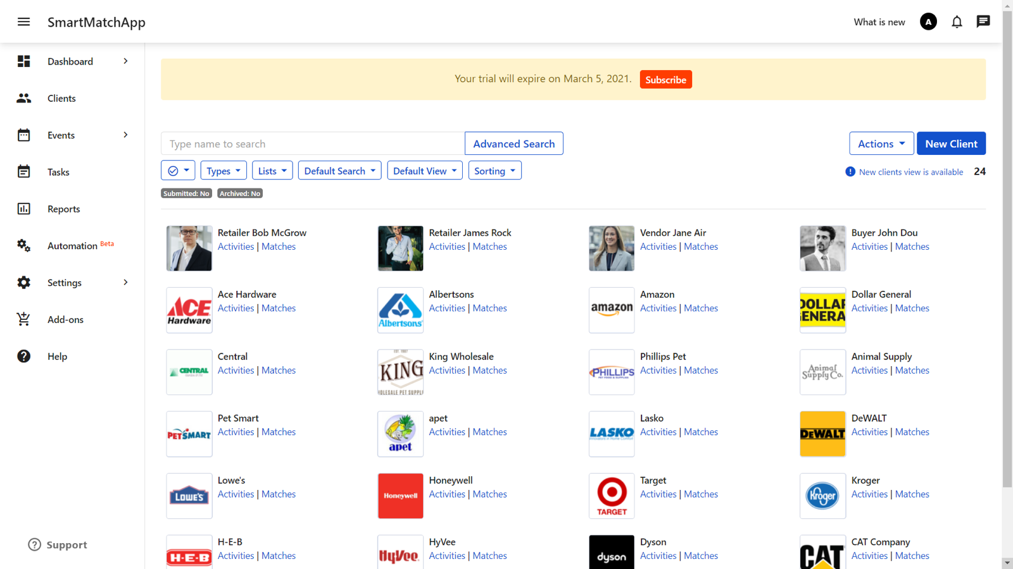Click the Tasks calendar icon

[23, 171]
